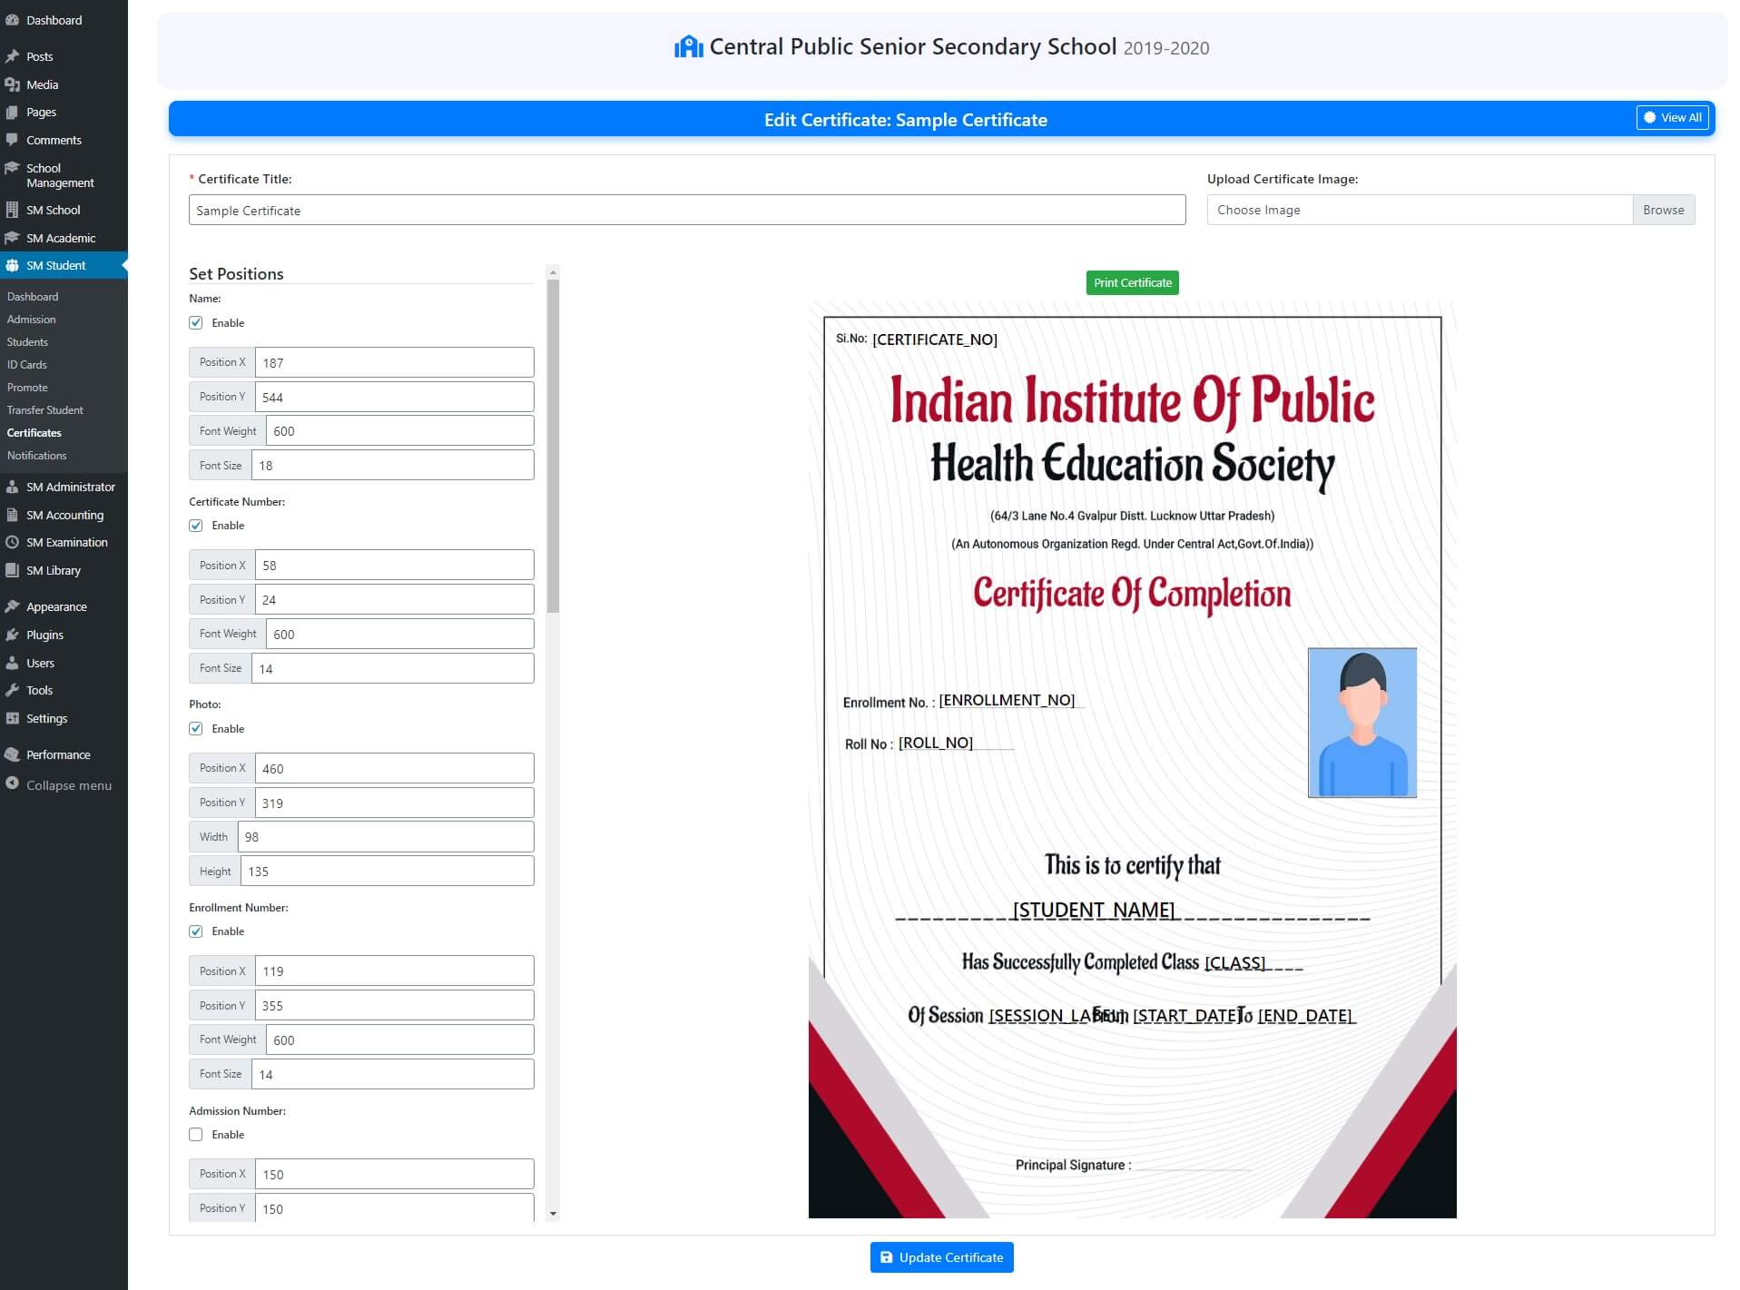Screen dimensions: 1740x1290
Task: Click the green Print Certificate button
Action: (x=1132, y=283)
